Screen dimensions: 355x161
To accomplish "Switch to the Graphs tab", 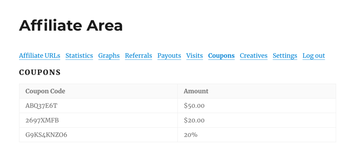I will [109, 56].
